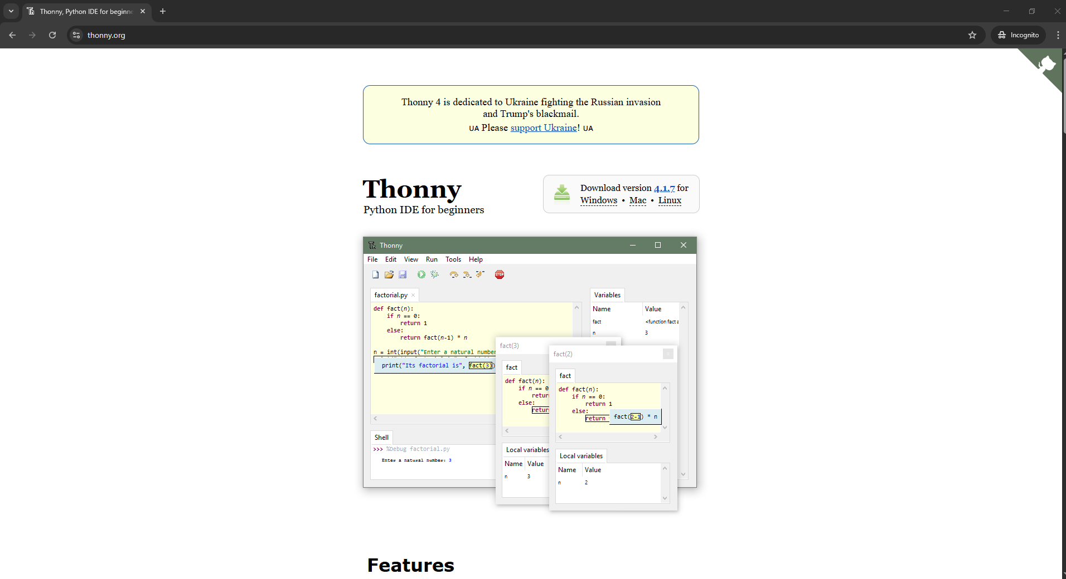Select the Shell panel tab

tap(381, 438)
